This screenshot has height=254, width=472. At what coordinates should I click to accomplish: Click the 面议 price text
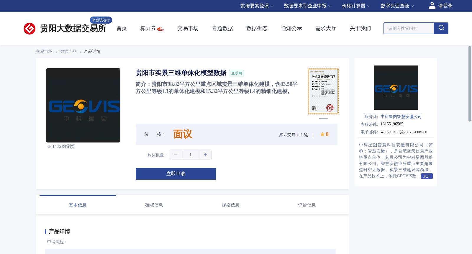tap(183, 134)
